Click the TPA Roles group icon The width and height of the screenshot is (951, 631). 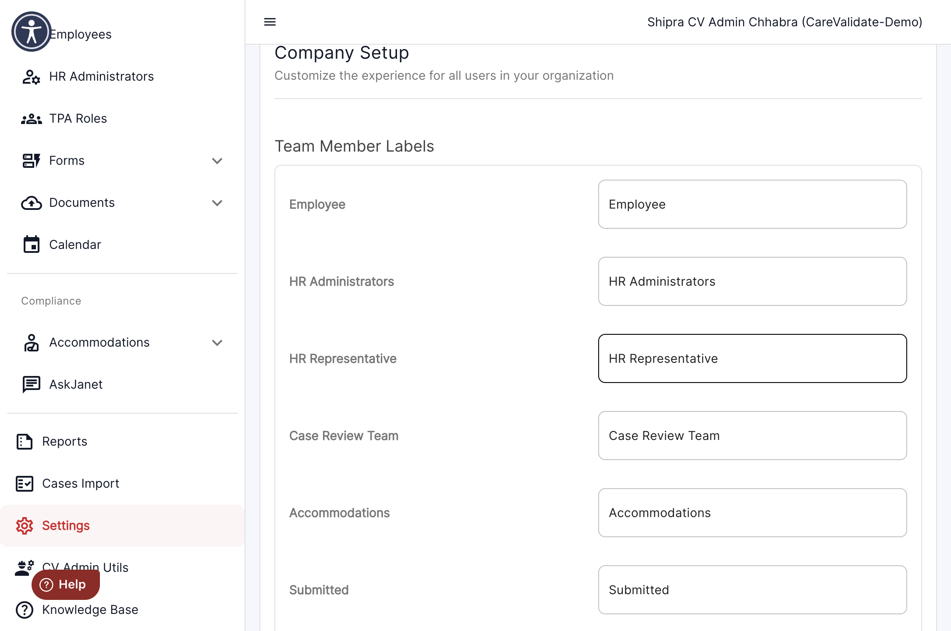coord(31,119)
